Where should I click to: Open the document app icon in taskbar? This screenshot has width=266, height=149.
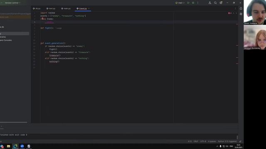(29, 146)
